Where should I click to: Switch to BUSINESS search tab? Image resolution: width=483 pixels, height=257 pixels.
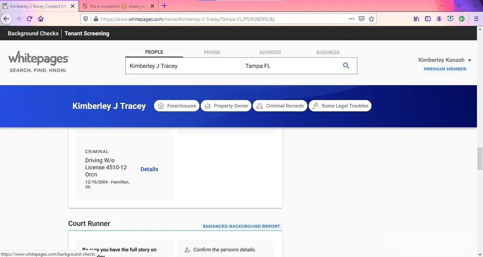(x=328, y=52)
